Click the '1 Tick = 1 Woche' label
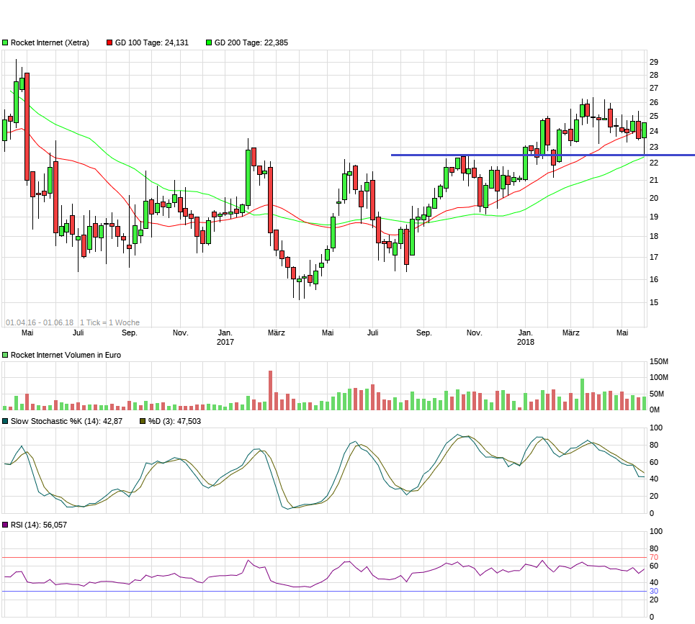695x624 pixels. 109,322
